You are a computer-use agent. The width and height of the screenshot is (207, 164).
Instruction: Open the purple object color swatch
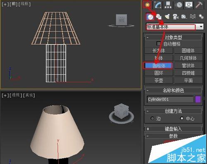pyautogui.click(x=198, y=99)
